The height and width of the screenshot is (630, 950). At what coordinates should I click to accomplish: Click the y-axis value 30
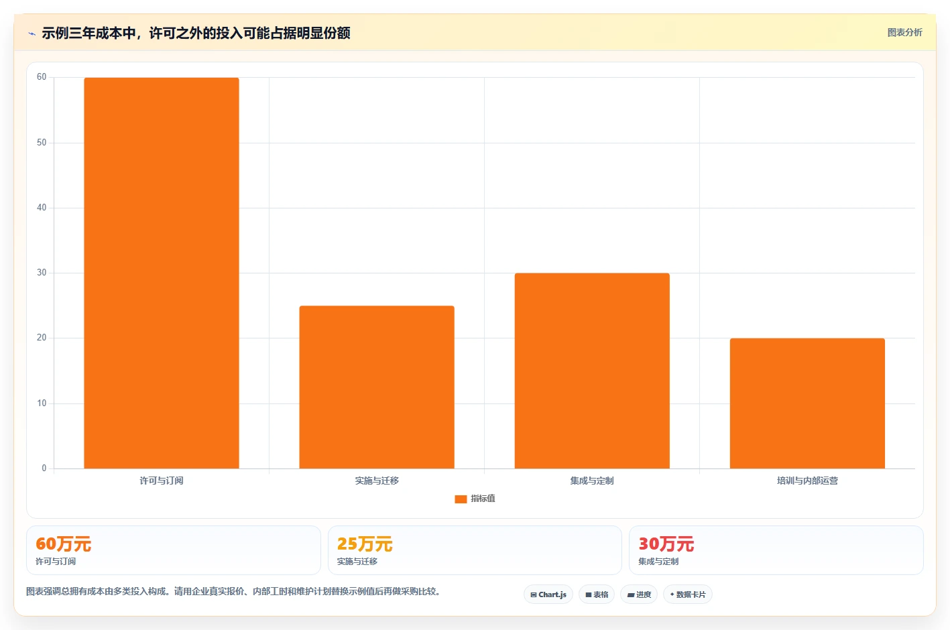point(42,273)
